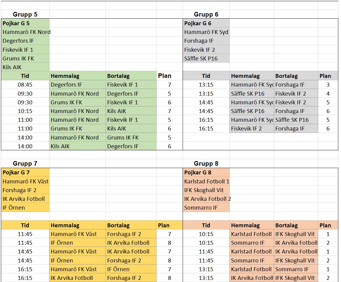Select the 08:45 time cell

[25, 85]
